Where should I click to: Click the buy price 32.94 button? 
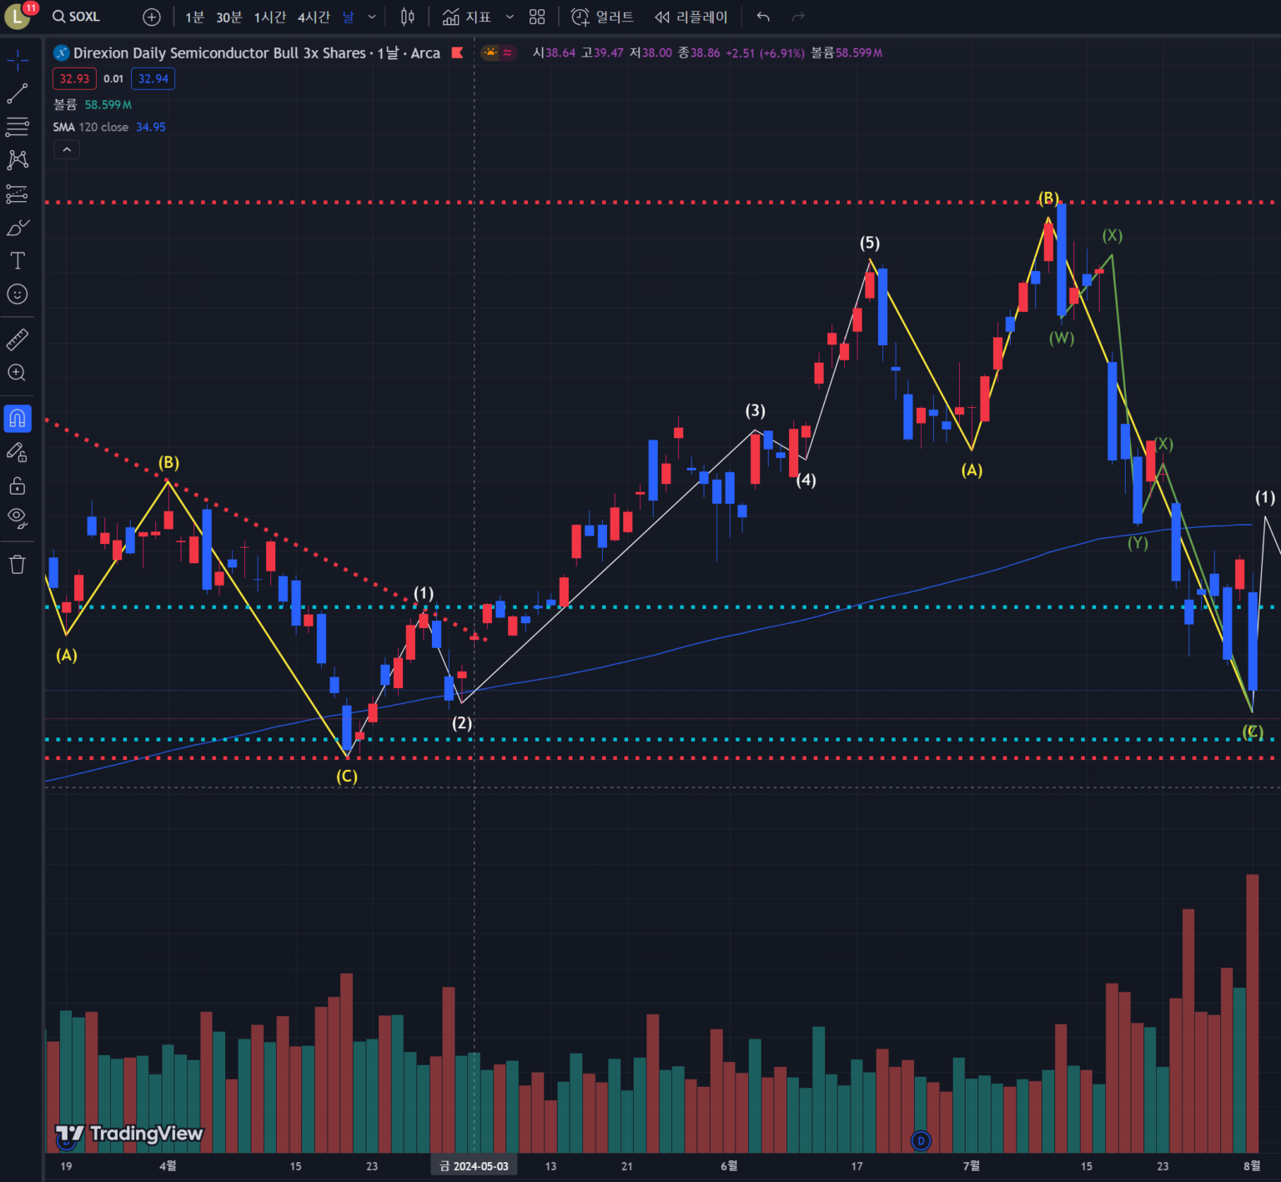153,78
